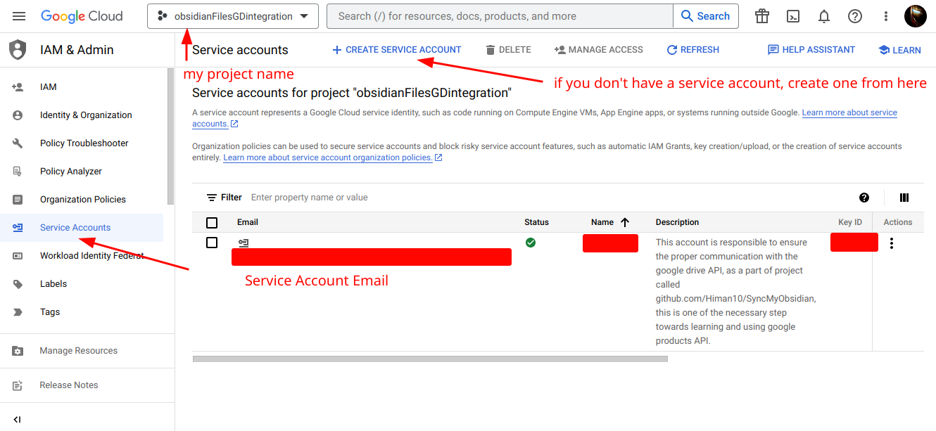Toggle the select-all header checkbox

click(212, 223)
